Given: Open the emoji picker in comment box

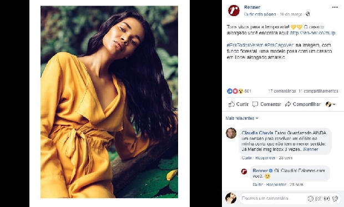Looking at the screenshot, I should (311, 199).
